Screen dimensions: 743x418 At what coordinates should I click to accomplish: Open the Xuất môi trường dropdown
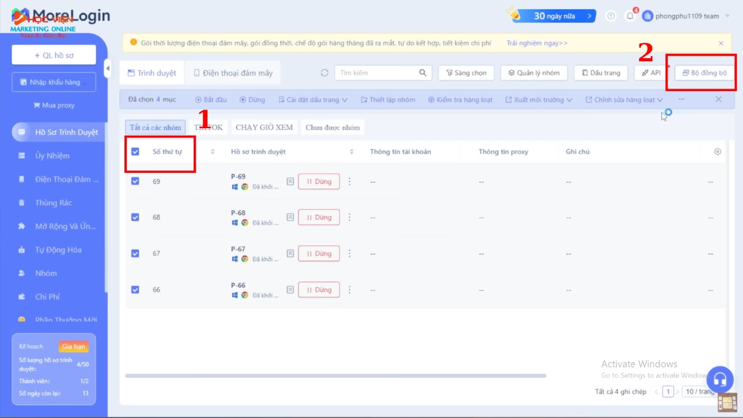coord(539,100)
